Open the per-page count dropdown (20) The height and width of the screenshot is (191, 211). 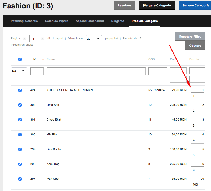[x=94, y=39]
